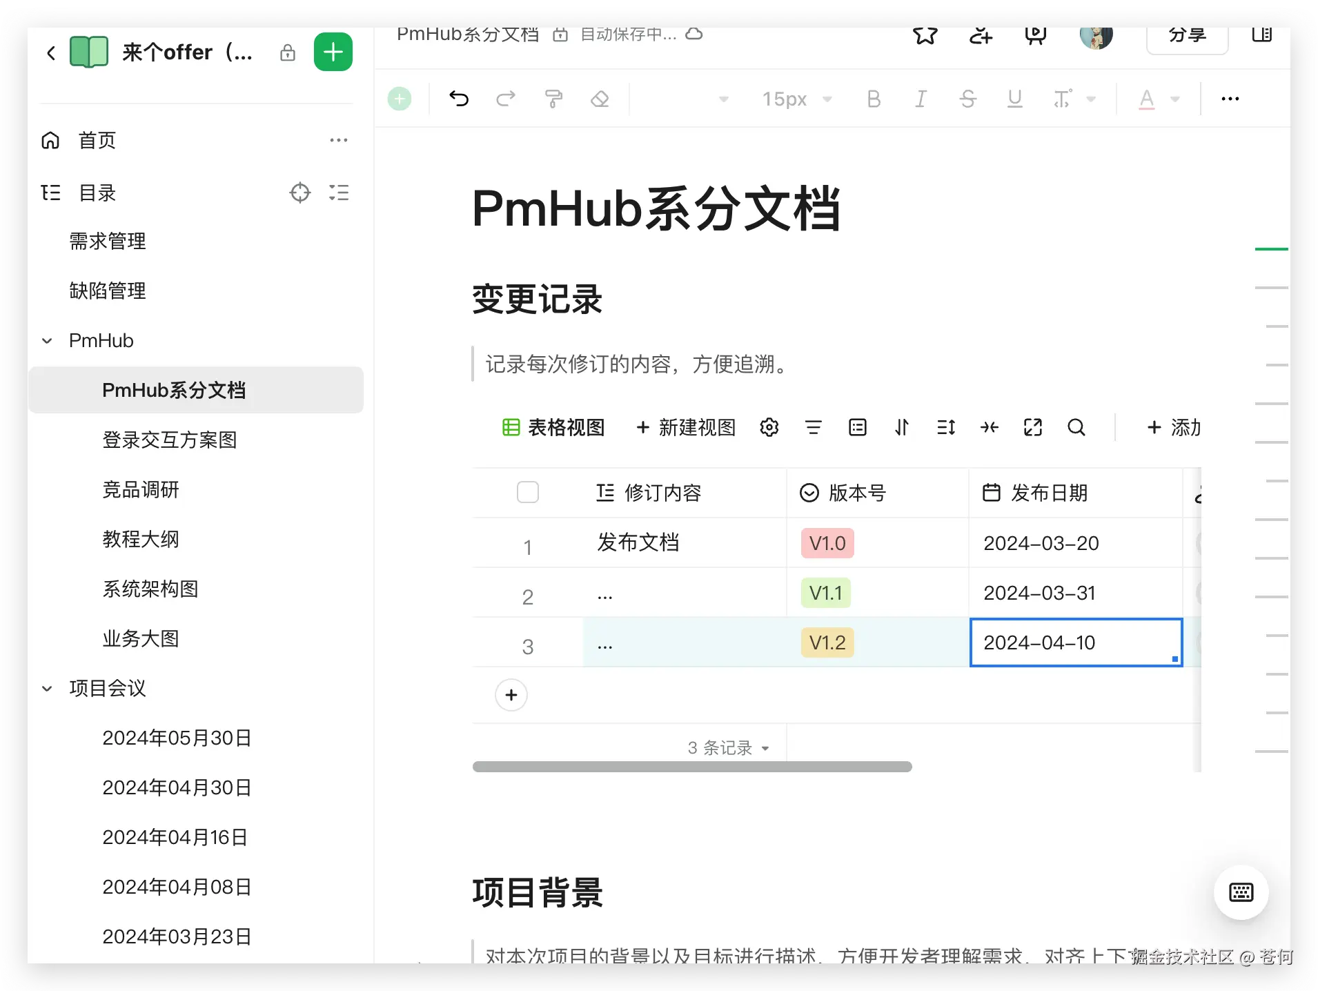Open 业务大图 document
Image resolution: width=1318 pixels, height=991 pixels.
(141, 638)
